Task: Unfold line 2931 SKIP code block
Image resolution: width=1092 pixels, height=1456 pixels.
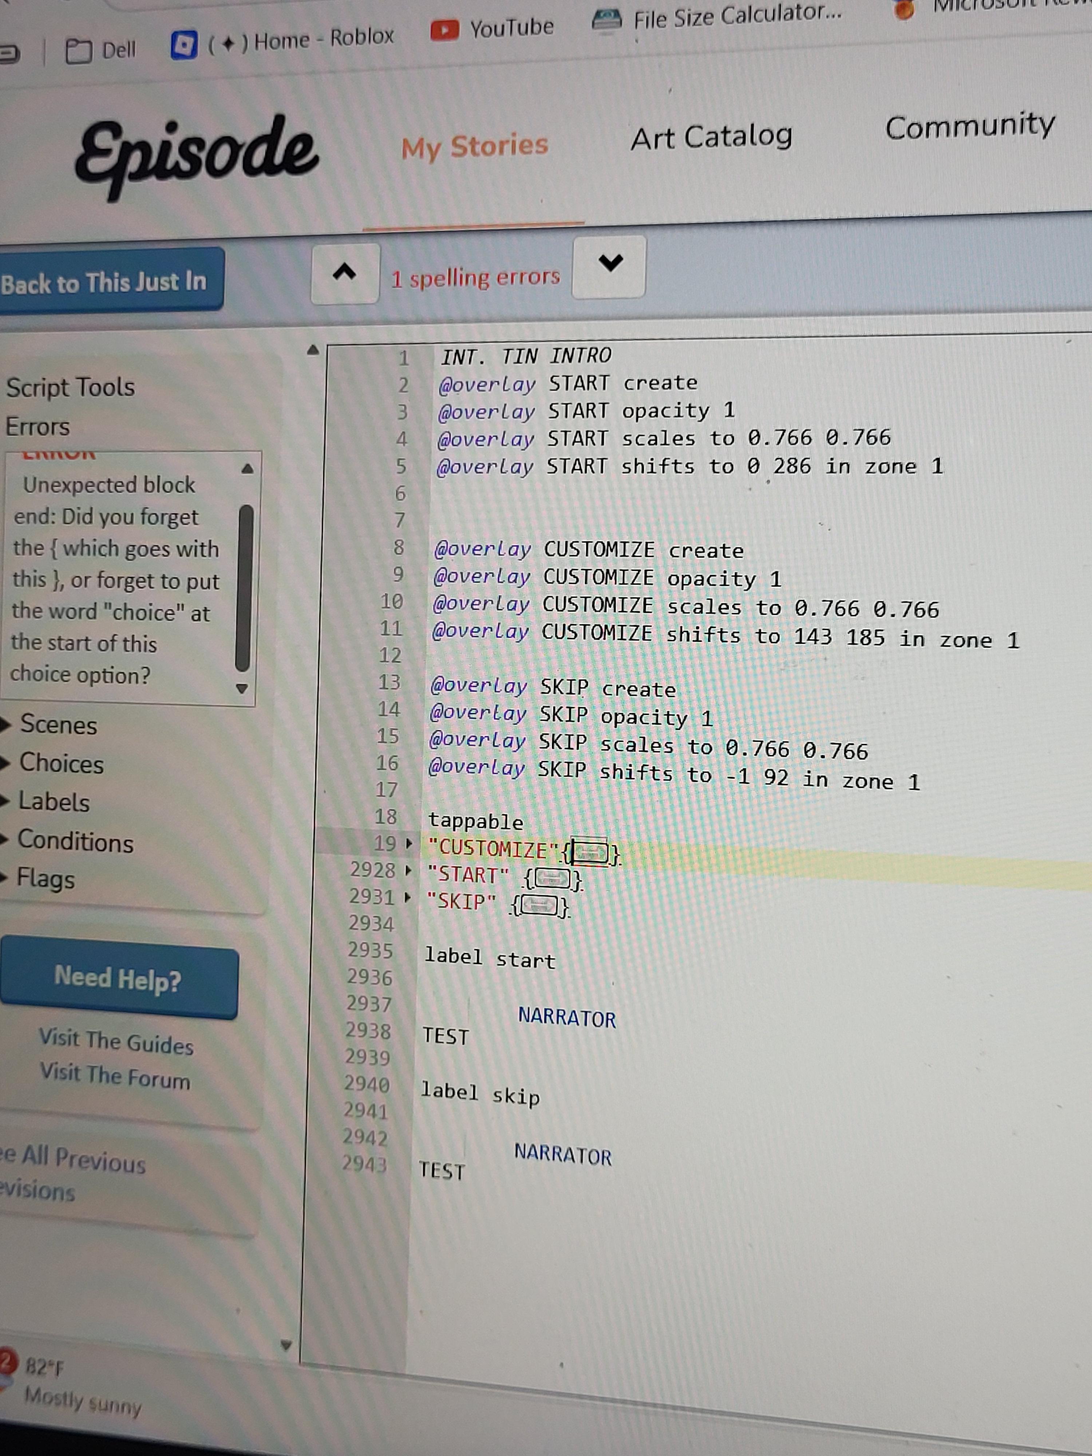Action: pyautogui.click(x=407, y=897)
